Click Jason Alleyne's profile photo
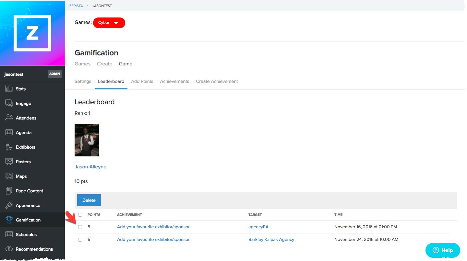The image size is (467, 261). [x=87, y=140]
